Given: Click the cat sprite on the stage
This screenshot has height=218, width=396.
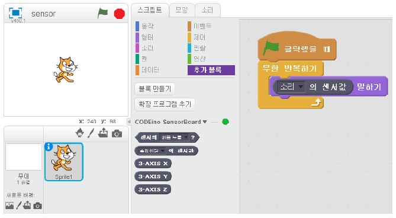Looking at the screenshot, I should pyautogui.click(x=66, y=70).
